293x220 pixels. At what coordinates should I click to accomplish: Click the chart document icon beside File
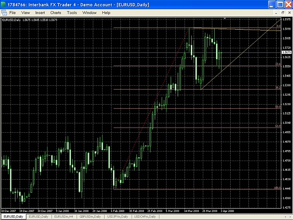tap(4, 13)
